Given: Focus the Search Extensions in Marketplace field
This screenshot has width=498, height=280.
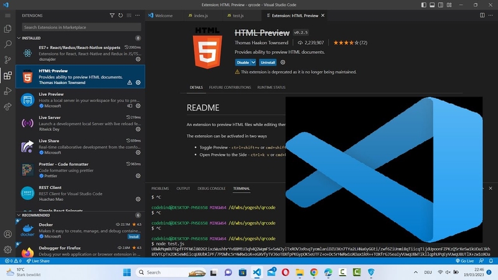Looking at the screenshot, I should tap(82, 27).
